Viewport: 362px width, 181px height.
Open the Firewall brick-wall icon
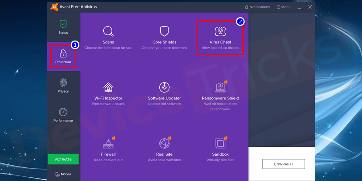click(108, 143)
